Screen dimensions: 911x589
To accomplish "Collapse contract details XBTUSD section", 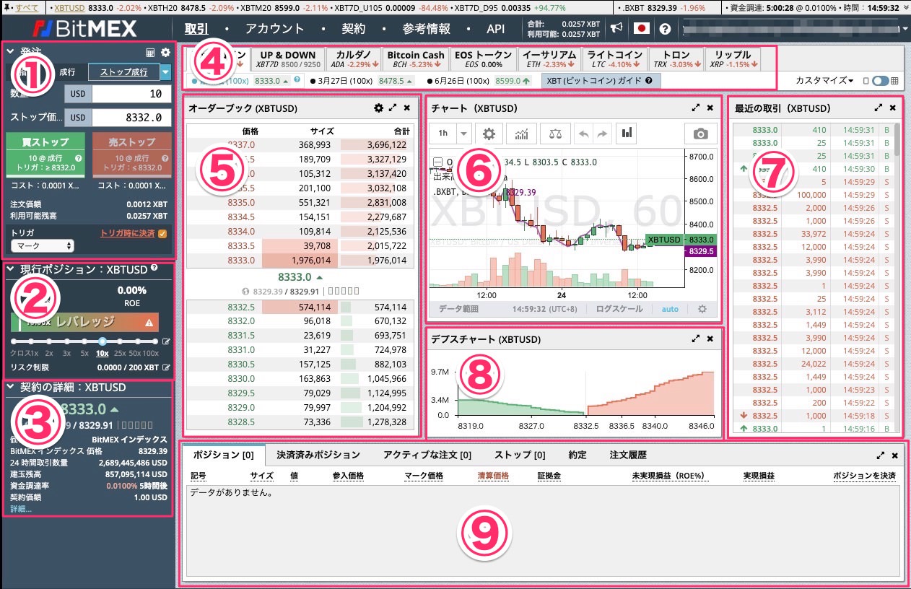I will tap(10, 388).
